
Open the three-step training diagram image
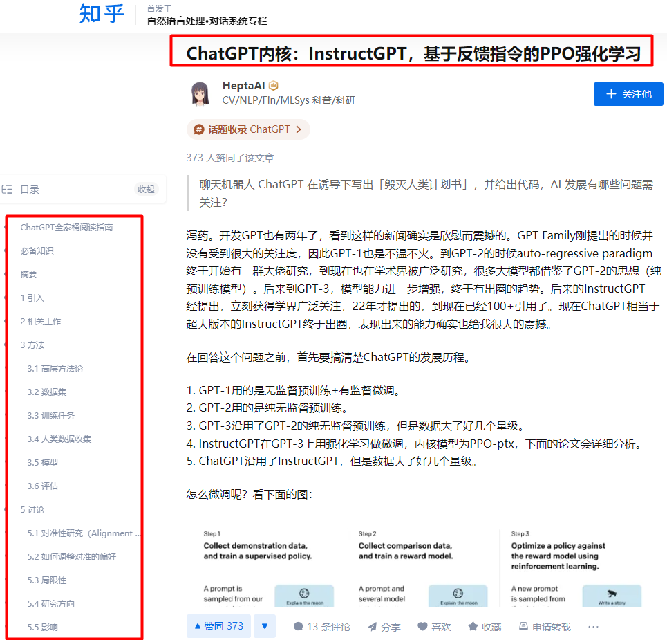pos(422,567)
